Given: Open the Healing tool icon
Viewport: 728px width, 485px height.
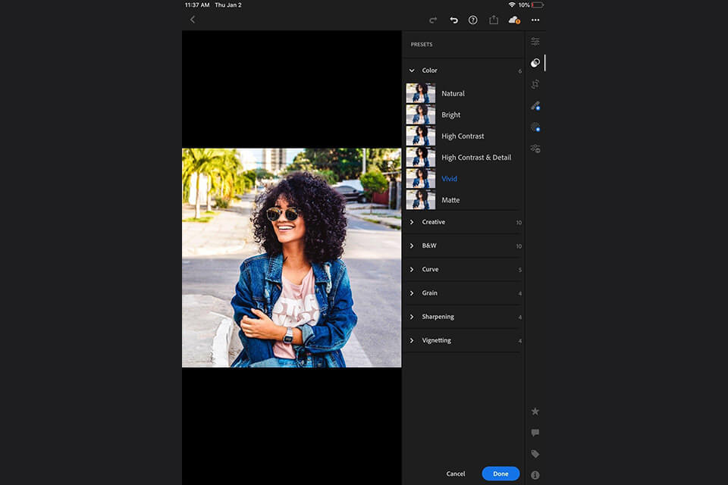Looking at the screenshot, I should [535, 106].
